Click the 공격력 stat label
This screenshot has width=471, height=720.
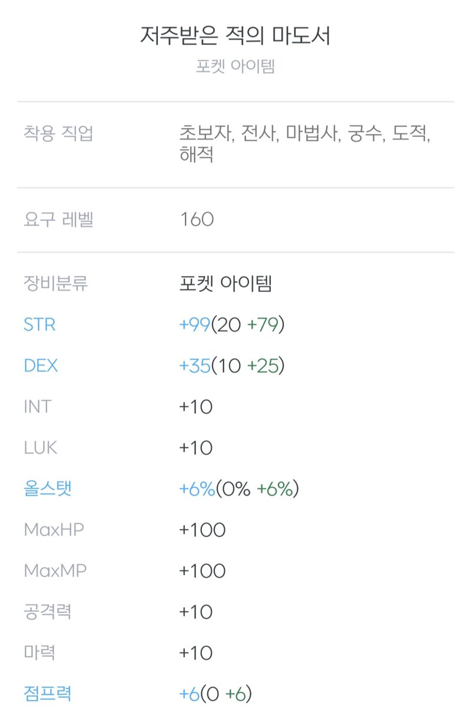coord(47,611)
